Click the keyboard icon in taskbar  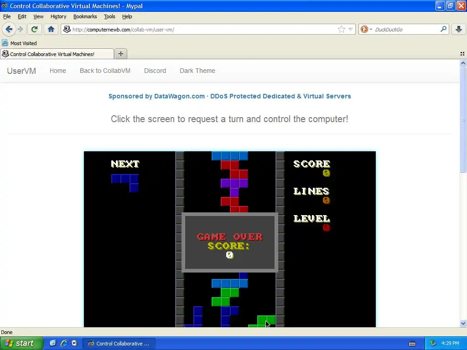[x=412, y=344]
